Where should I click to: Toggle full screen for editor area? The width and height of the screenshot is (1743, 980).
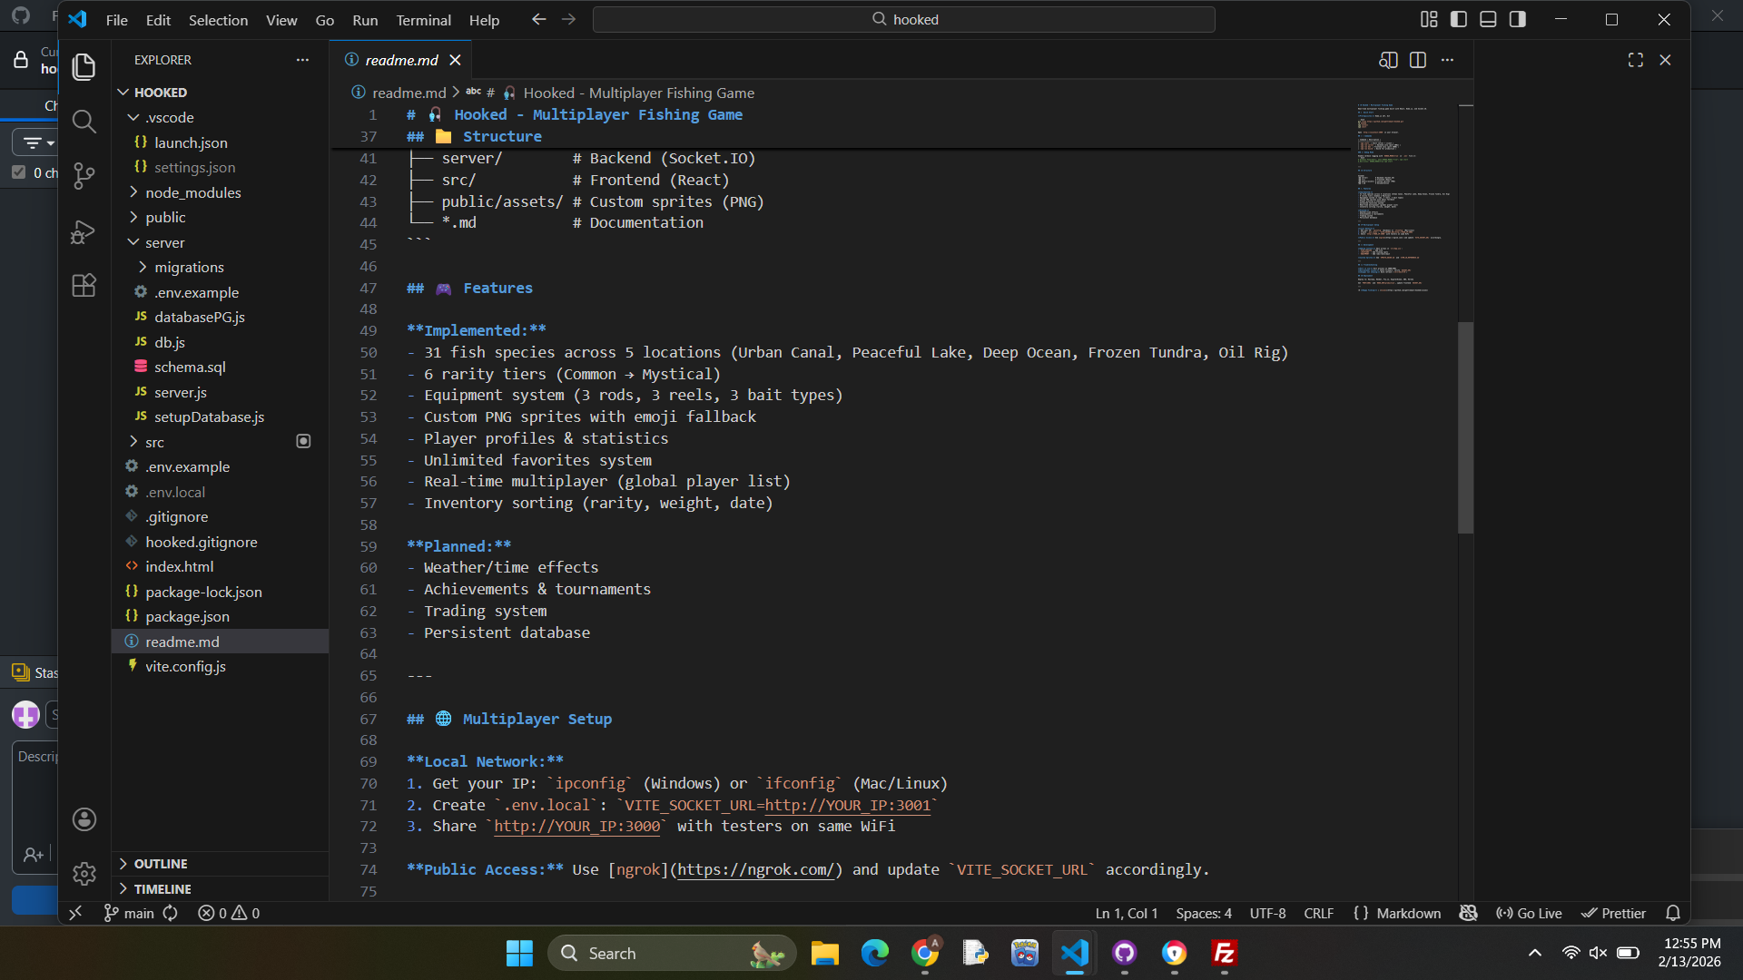tap(1636, 60)
